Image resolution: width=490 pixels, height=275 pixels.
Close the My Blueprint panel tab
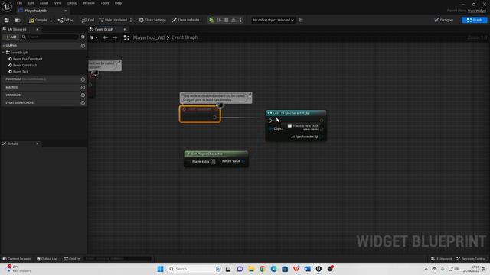pos(38,29)
